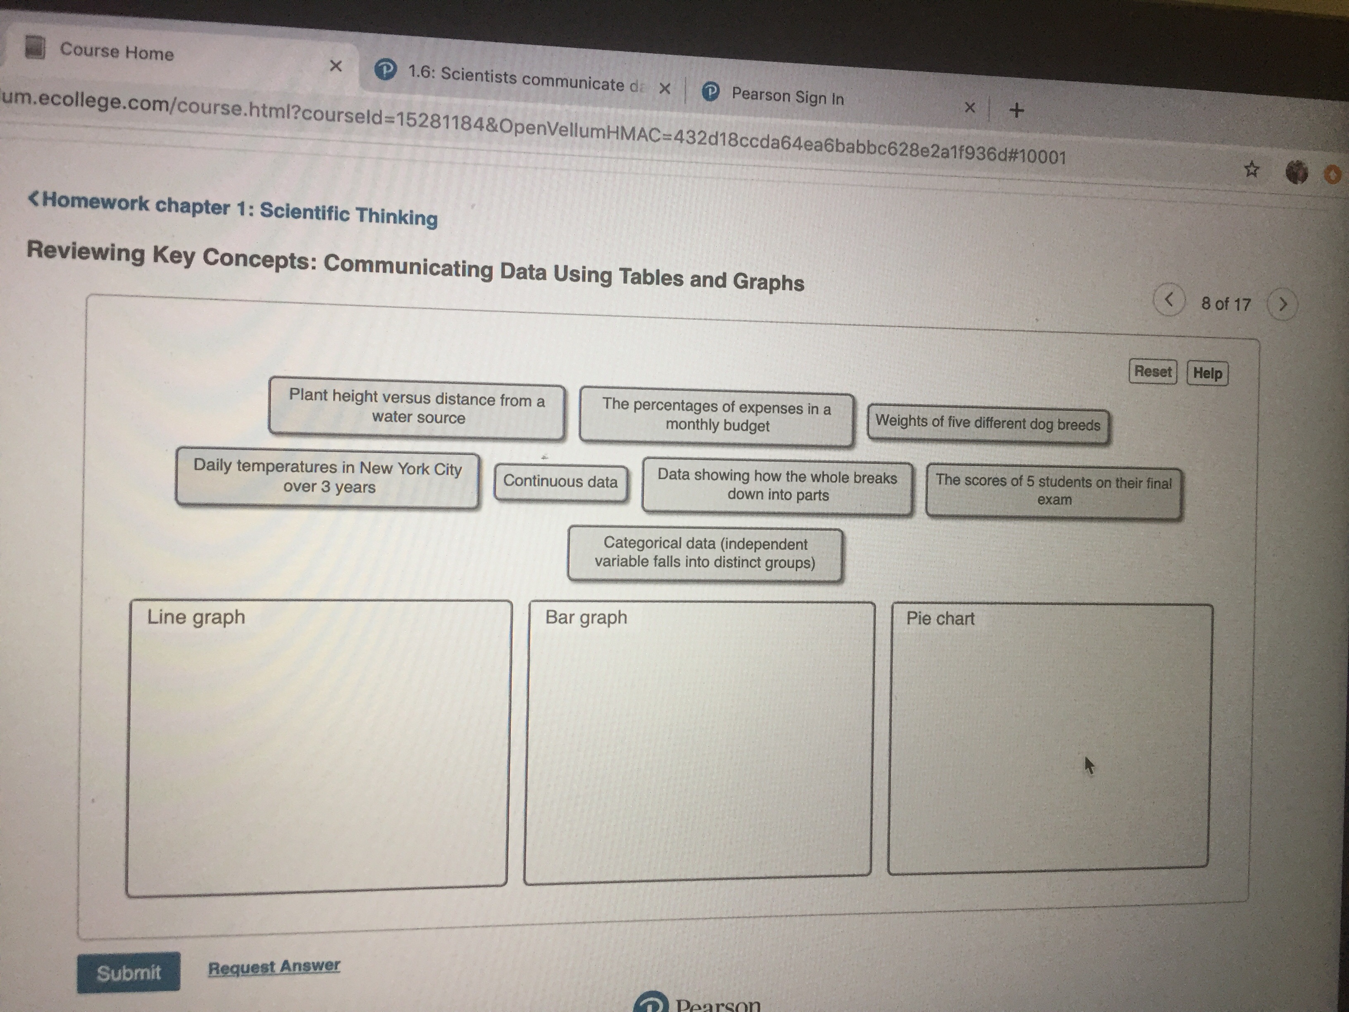Select the Continuous data tile
Screen dimensions: 1349x1012
point(560,482)
